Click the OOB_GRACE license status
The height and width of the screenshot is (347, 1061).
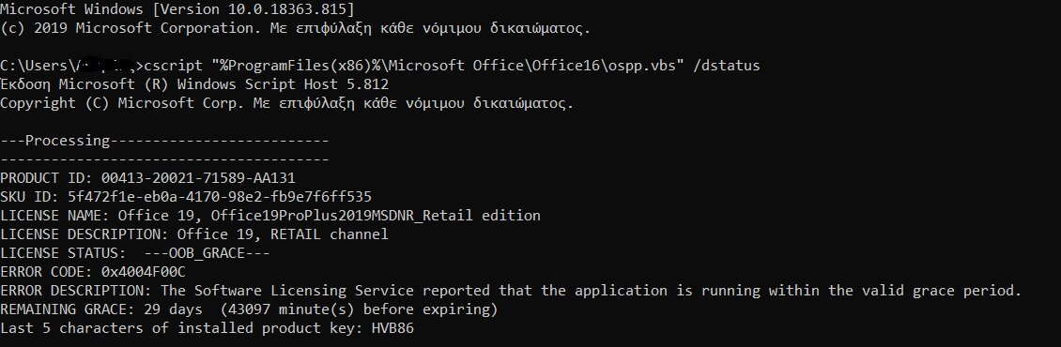[x=208, y=253]
